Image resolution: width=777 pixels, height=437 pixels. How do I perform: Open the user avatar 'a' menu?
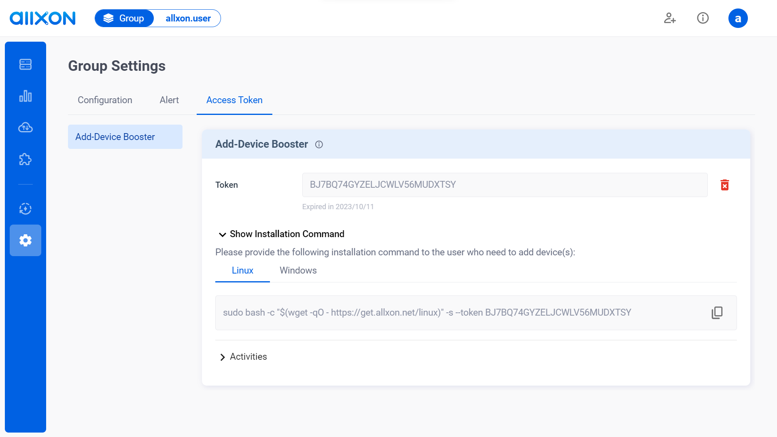tap(738, 18)
